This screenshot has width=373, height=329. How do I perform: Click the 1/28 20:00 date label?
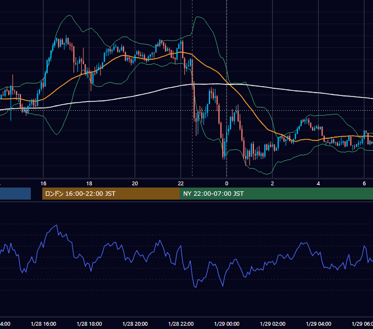(x=135, y=324)
